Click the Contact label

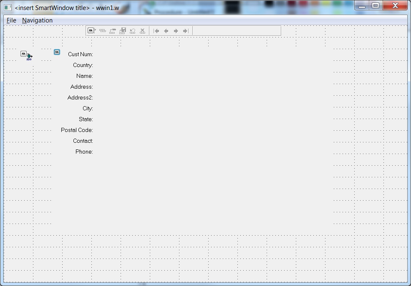point(83,141)
